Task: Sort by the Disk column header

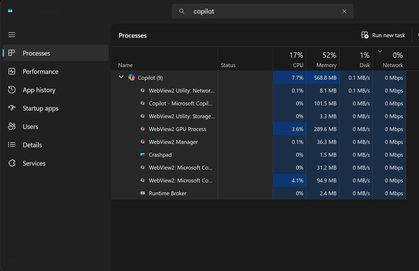Action: (356, 59)
